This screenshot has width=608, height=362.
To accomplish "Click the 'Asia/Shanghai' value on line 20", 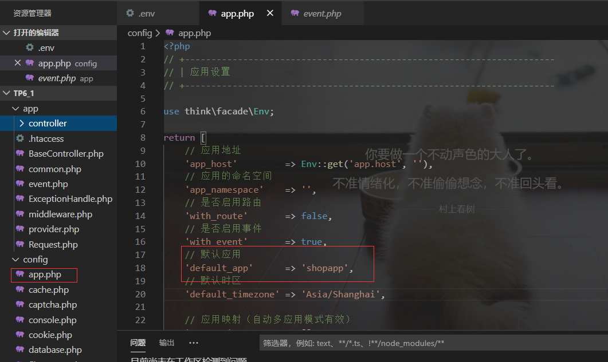I will (340, 295).
